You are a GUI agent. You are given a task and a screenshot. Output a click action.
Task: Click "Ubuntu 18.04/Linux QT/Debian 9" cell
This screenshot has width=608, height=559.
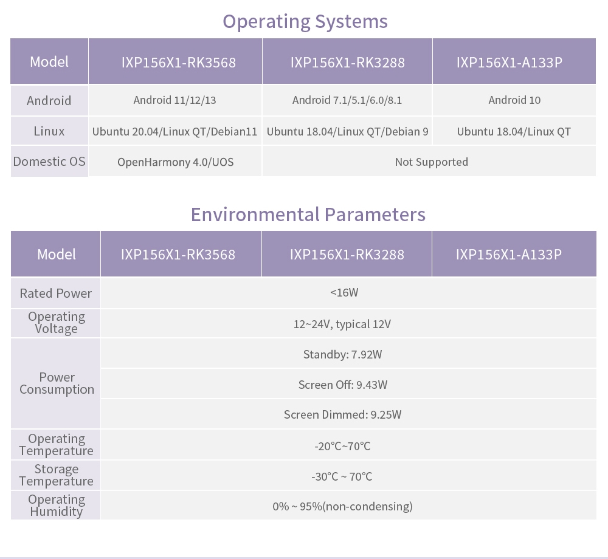coord(347,131)
